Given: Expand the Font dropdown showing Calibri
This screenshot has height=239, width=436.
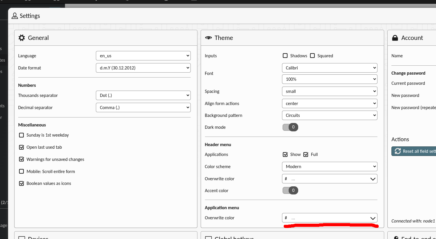Looking at the screenshot, I should coord(329,68).
